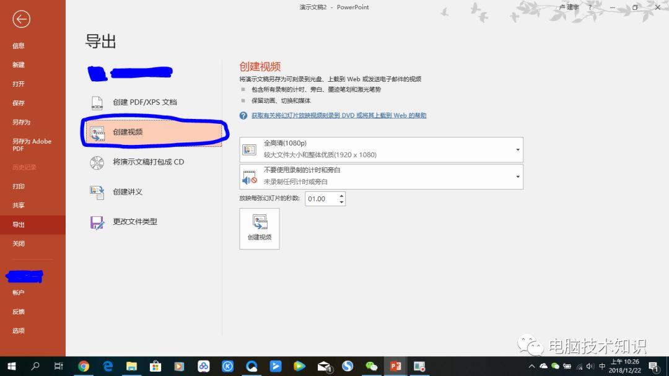The width and height of the screenshot is (669, 376).
Task: Click the seconds-per-slide 01.00 field
Action: 321,199
